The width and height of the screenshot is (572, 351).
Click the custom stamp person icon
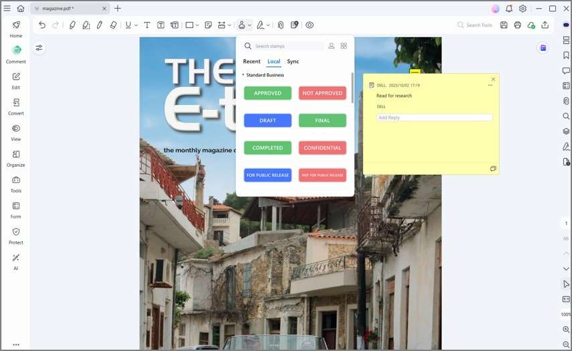(332, 46)
